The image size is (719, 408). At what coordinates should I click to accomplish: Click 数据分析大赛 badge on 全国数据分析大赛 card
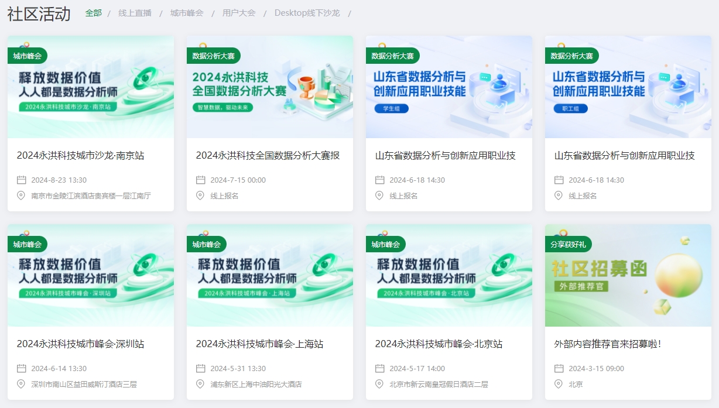214,56
